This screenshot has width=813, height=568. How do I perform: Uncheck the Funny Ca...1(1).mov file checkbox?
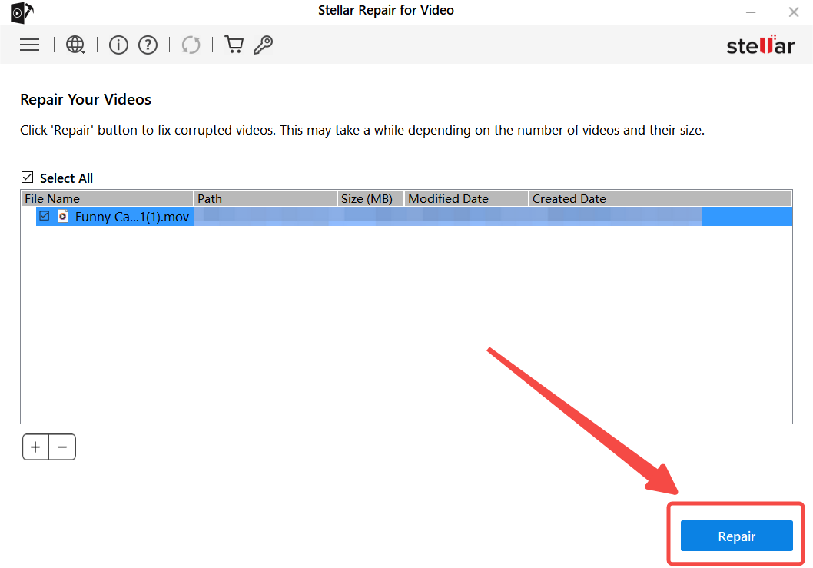coord(45,216)
